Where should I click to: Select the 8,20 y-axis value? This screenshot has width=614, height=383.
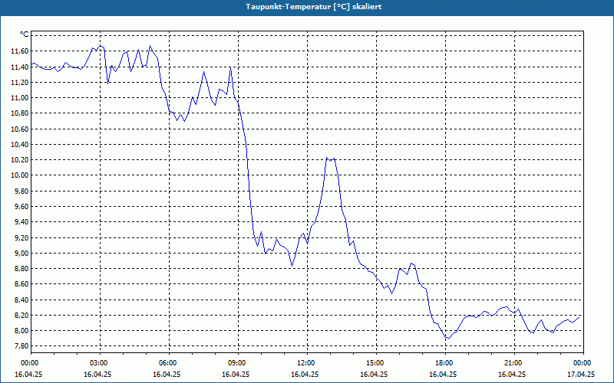pos(22,315)
